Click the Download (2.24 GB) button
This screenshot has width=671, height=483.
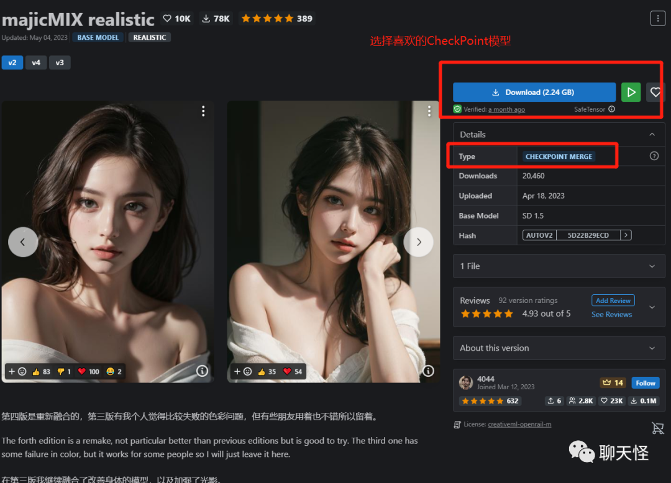534,93
